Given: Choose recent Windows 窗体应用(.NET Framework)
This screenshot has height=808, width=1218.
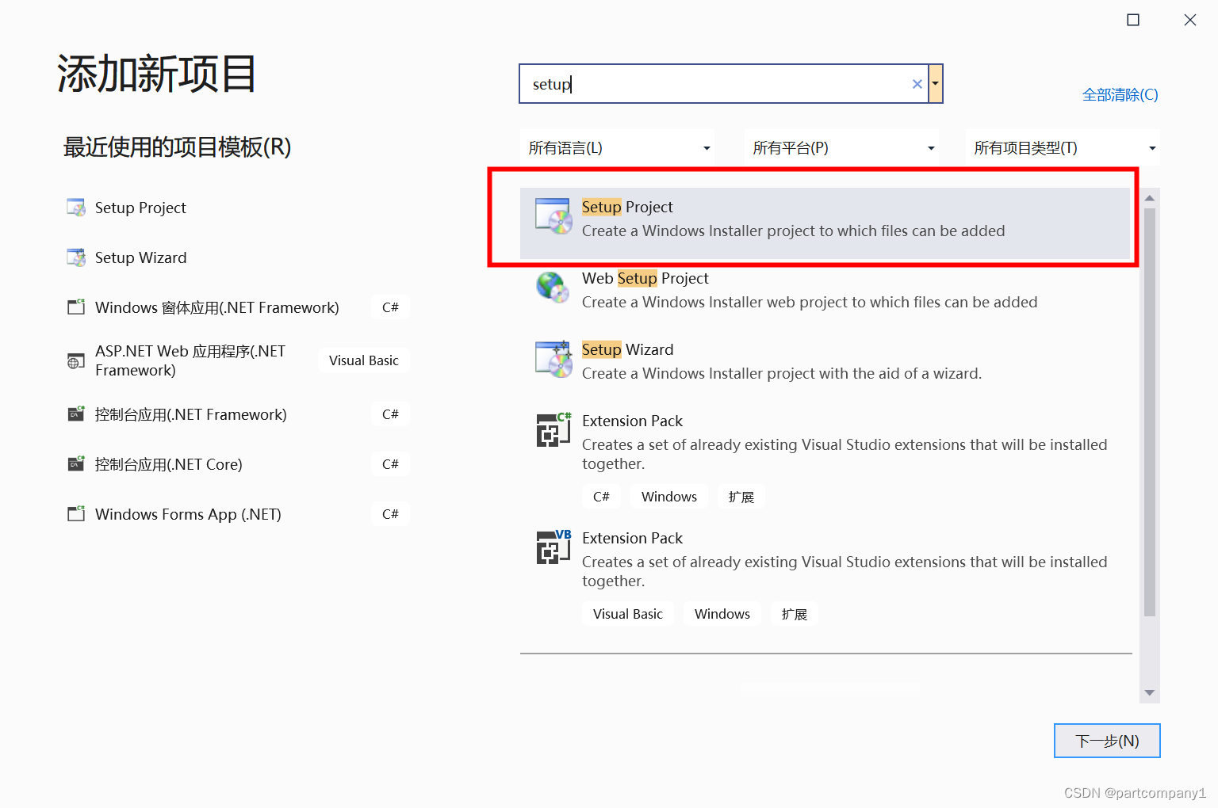Looking at the screenshot, I should (x=216, y=307).
